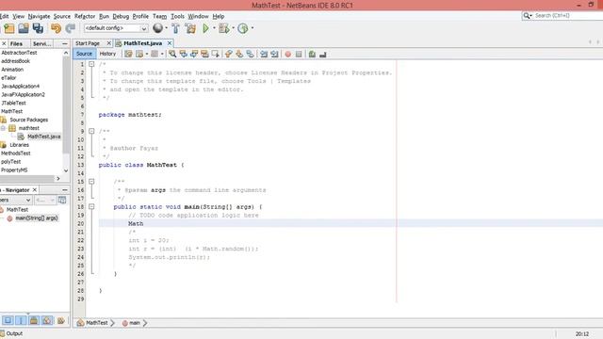Launch the project profiler icon
The image size is (603, 339).
tap(243, 28)
